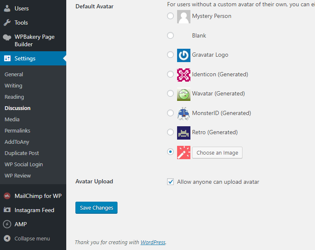Click the Save Changes button
The width and height of the screenshot is (315, 250).
pos(96,207)
